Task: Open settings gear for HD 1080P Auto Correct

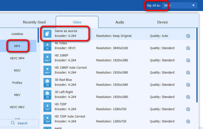Action: [188, 72]
